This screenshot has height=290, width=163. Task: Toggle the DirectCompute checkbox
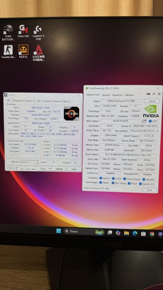coord(124,179)
